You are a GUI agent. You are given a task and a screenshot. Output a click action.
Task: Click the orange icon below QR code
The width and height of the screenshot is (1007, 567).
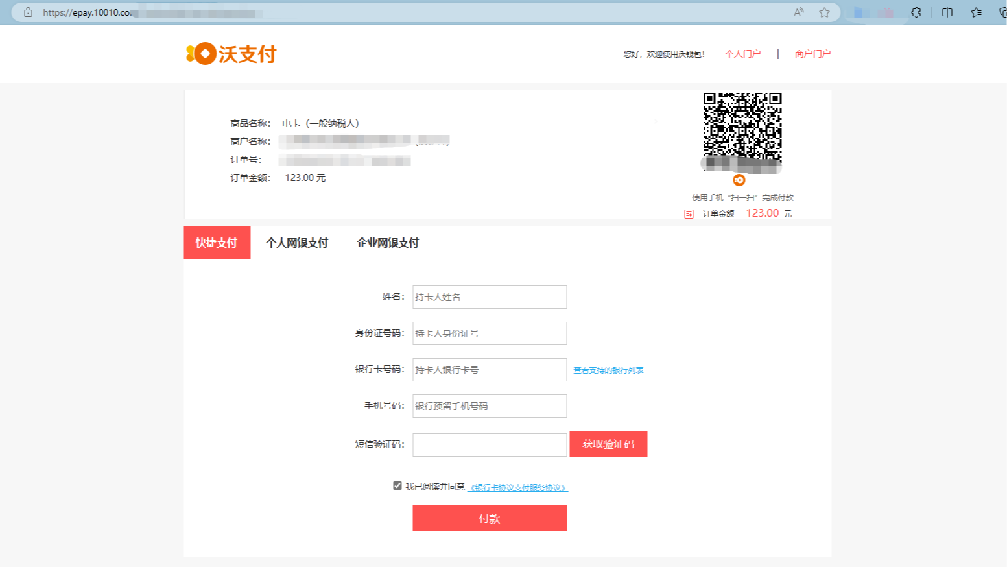[x=739, y=180]
